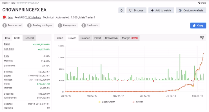The image size is (209, 112).
Task: Open Custom Analysis
Action: (x=191, y=10)
